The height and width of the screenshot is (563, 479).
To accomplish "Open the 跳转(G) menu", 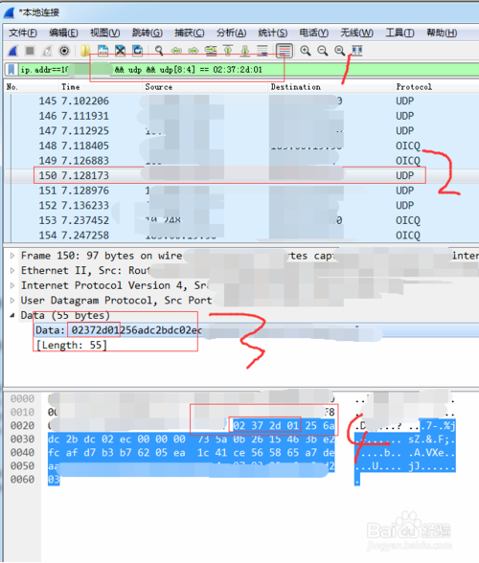I will click(148, 33).
